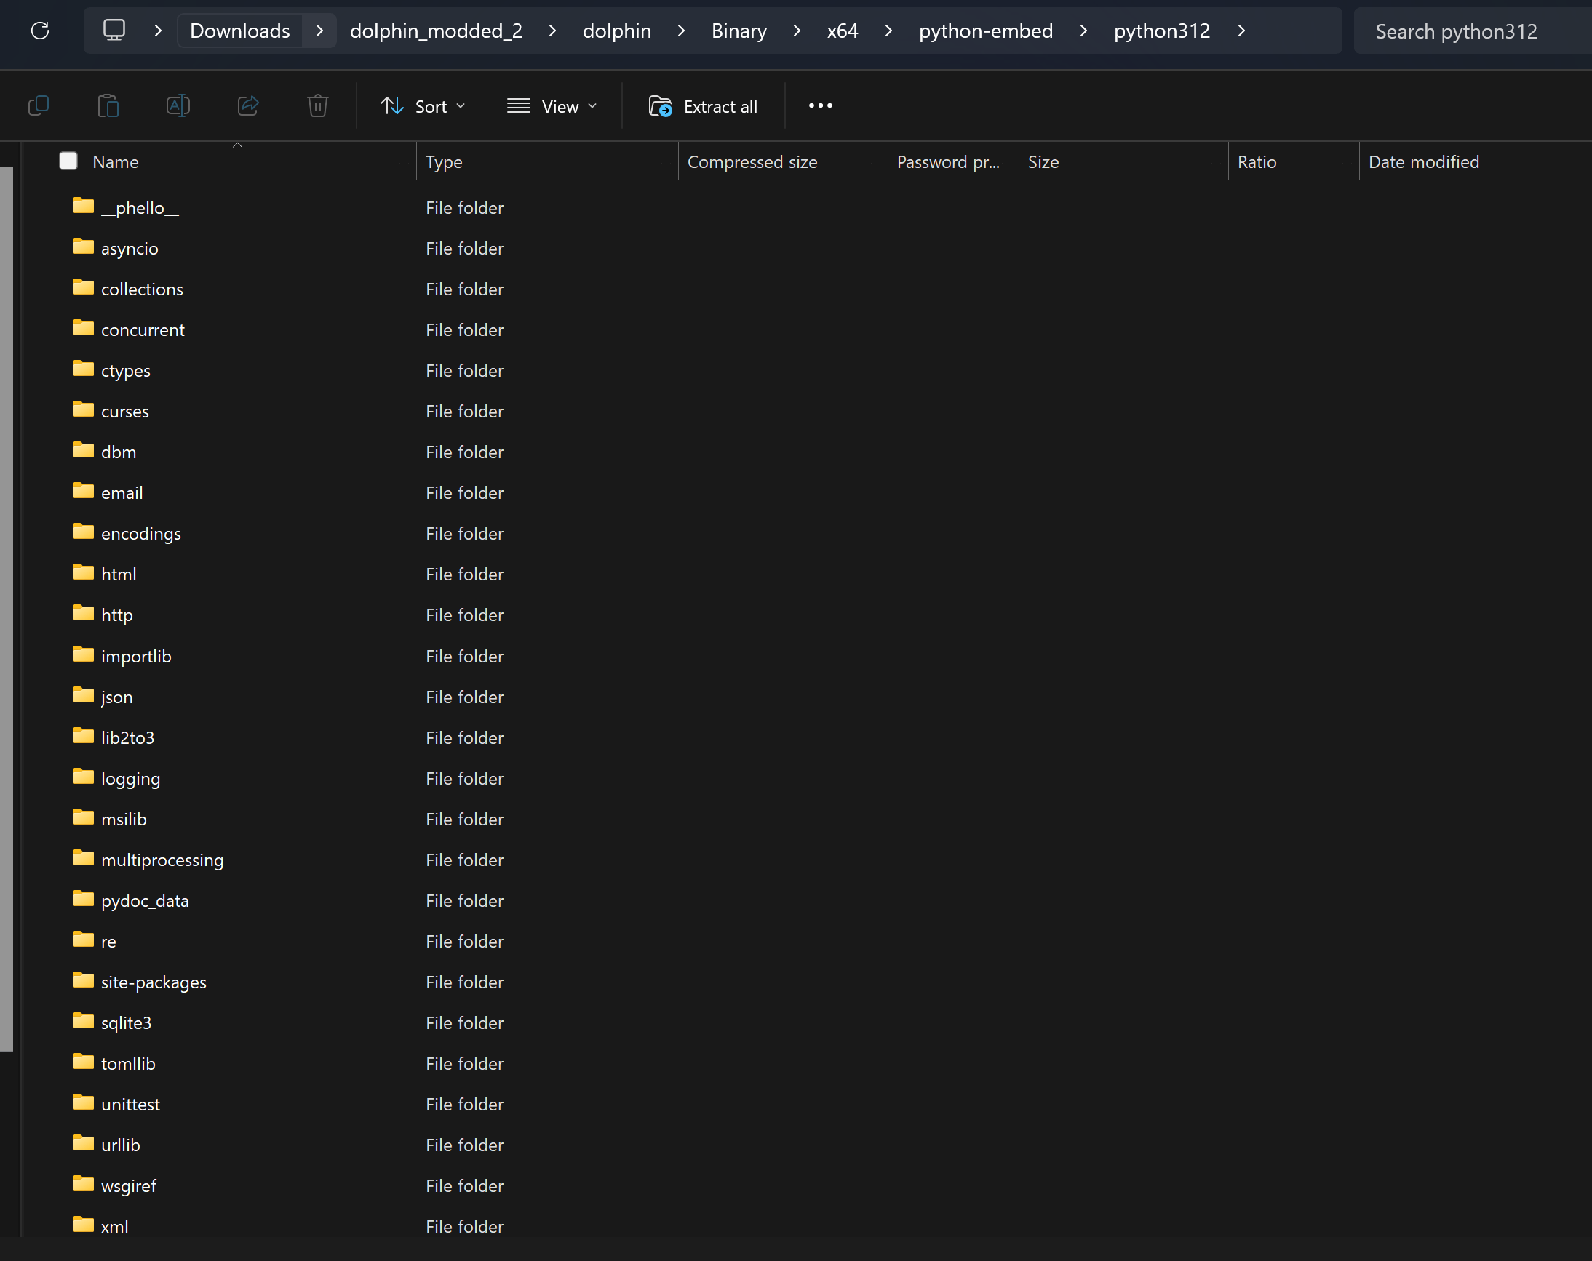
Task: Select the site-packages folder
Action: (154, 982)
